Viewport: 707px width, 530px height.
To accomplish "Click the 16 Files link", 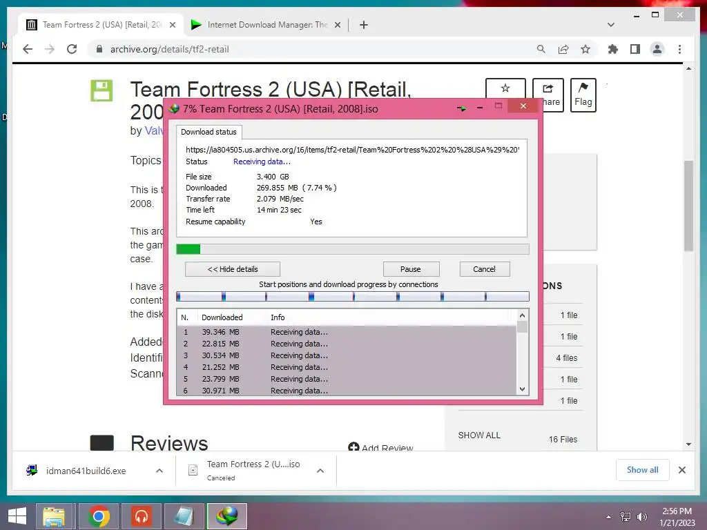I will [563, 440].
